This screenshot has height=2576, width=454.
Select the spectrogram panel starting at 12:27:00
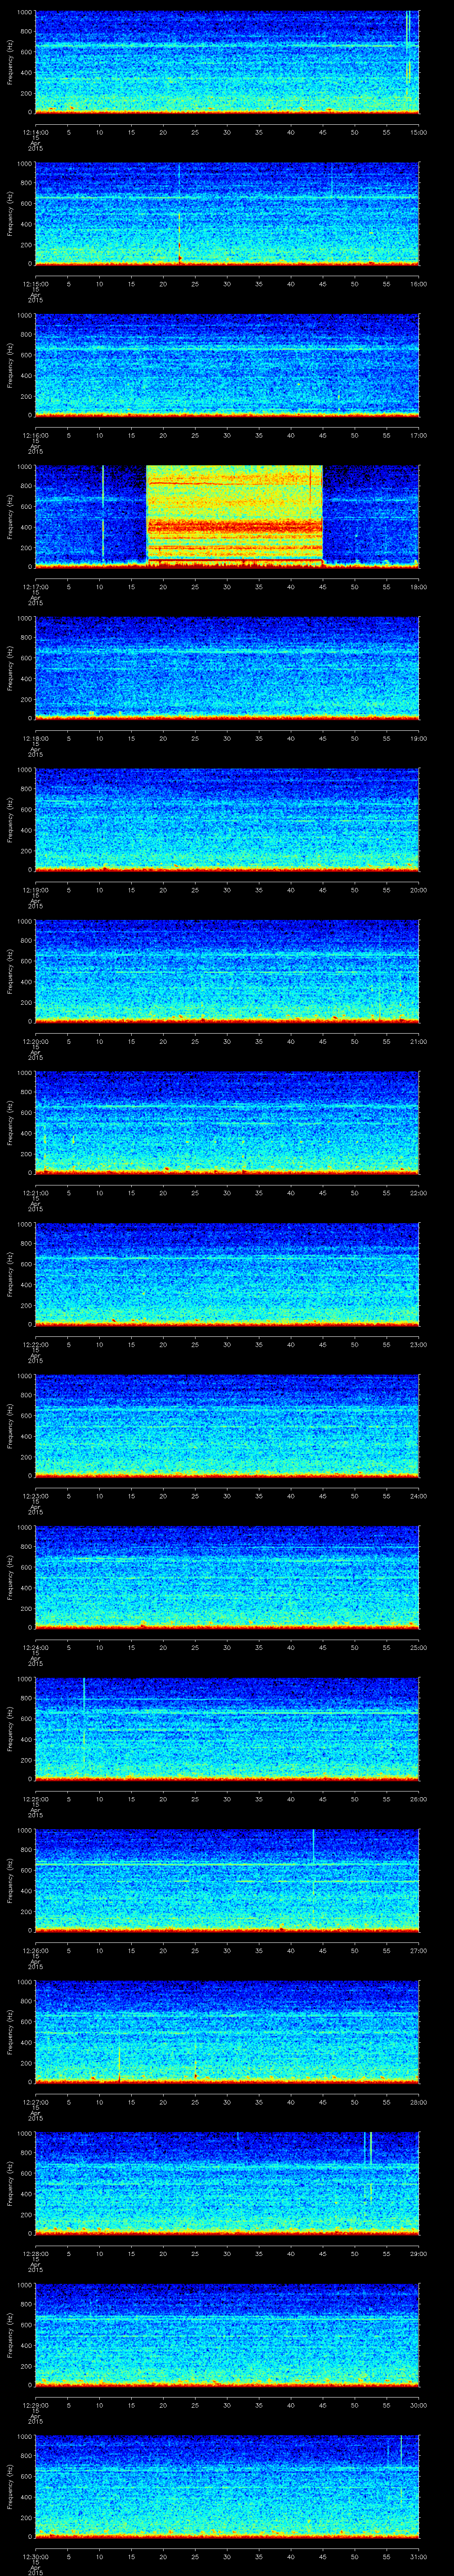coord(227,2032)
